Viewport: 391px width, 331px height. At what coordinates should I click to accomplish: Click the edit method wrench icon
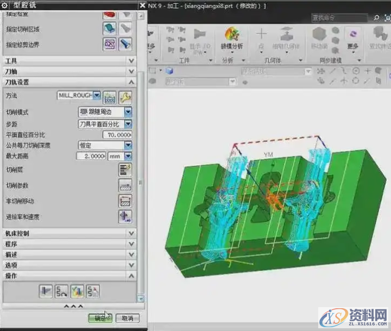pyautogui.click(x=125, y=97)
